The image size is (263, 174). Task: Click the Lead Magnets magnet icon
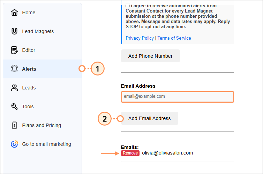[14, 32]
